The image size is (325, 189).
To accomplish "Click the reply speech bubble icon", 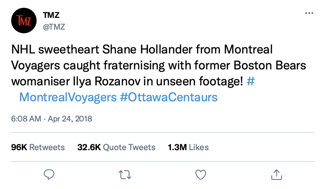I will [x=49, y=175].
